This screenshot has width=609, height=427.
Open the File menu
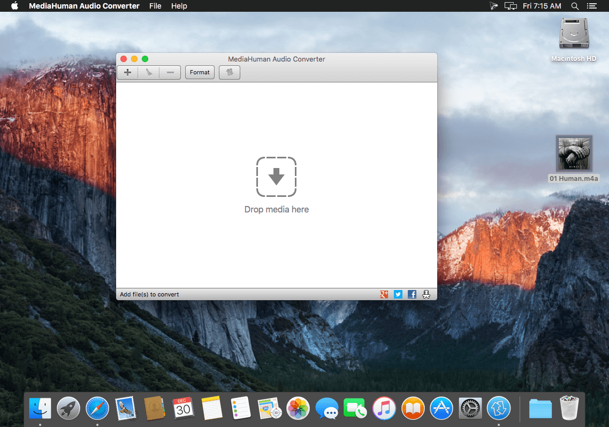tap(155, 6)
